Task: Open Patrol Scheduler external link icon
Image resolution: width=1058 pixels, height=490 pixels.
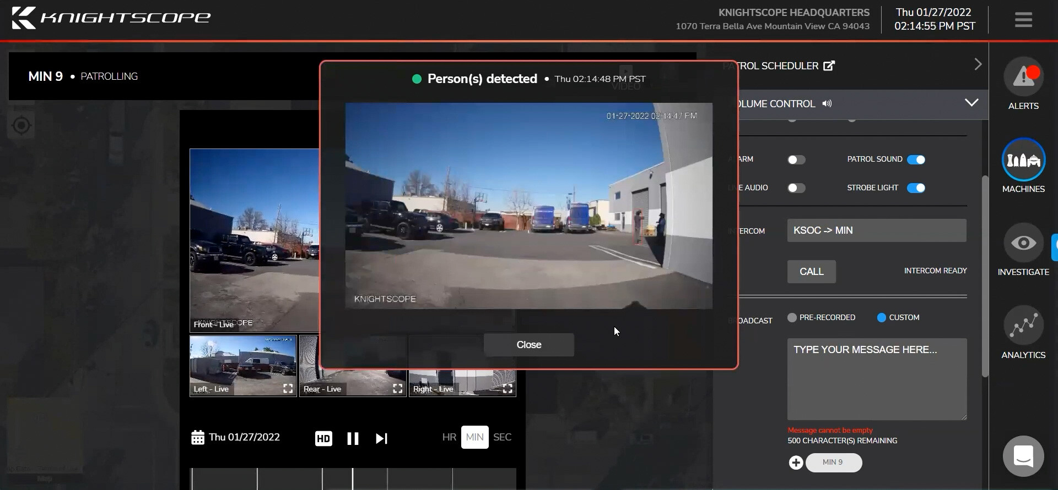Action: pos(829,65)
